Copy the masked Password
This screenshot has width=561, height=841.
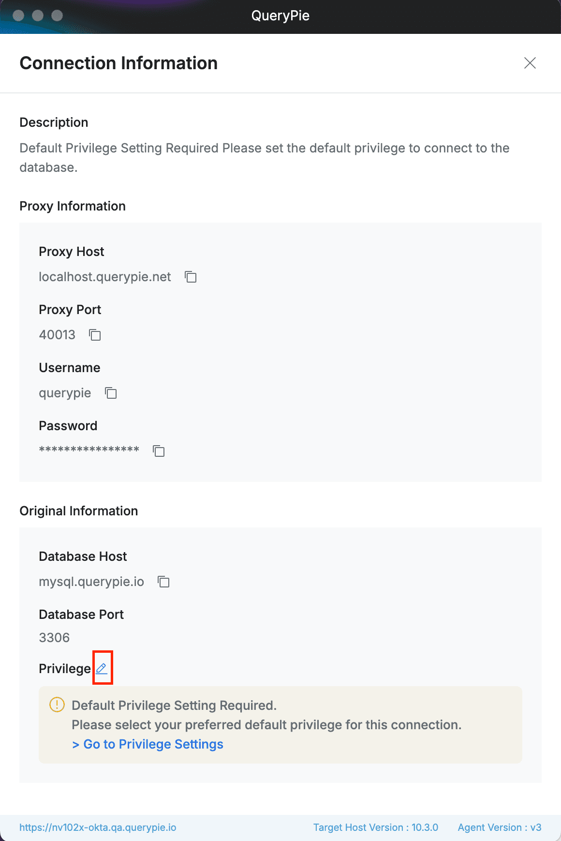tap(159, 451)
